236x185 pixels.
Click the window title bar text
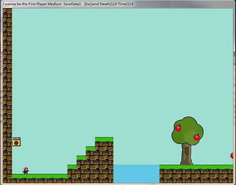68,4
